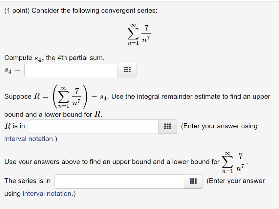Click the second interval notation link

click(49, 194)
